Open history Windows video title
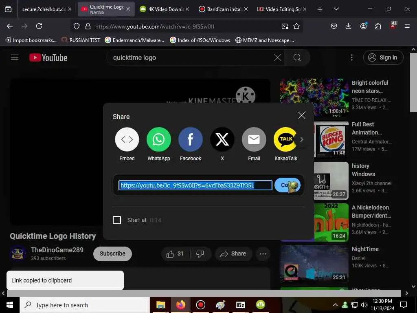The height and width of the screenshot is (313, 417). pos(363,170)
